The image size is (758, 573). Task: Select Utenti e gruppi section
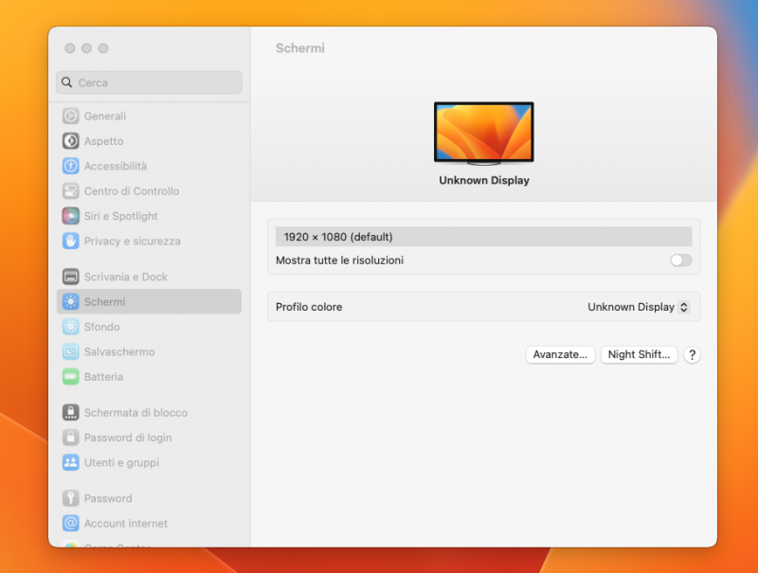149,463
